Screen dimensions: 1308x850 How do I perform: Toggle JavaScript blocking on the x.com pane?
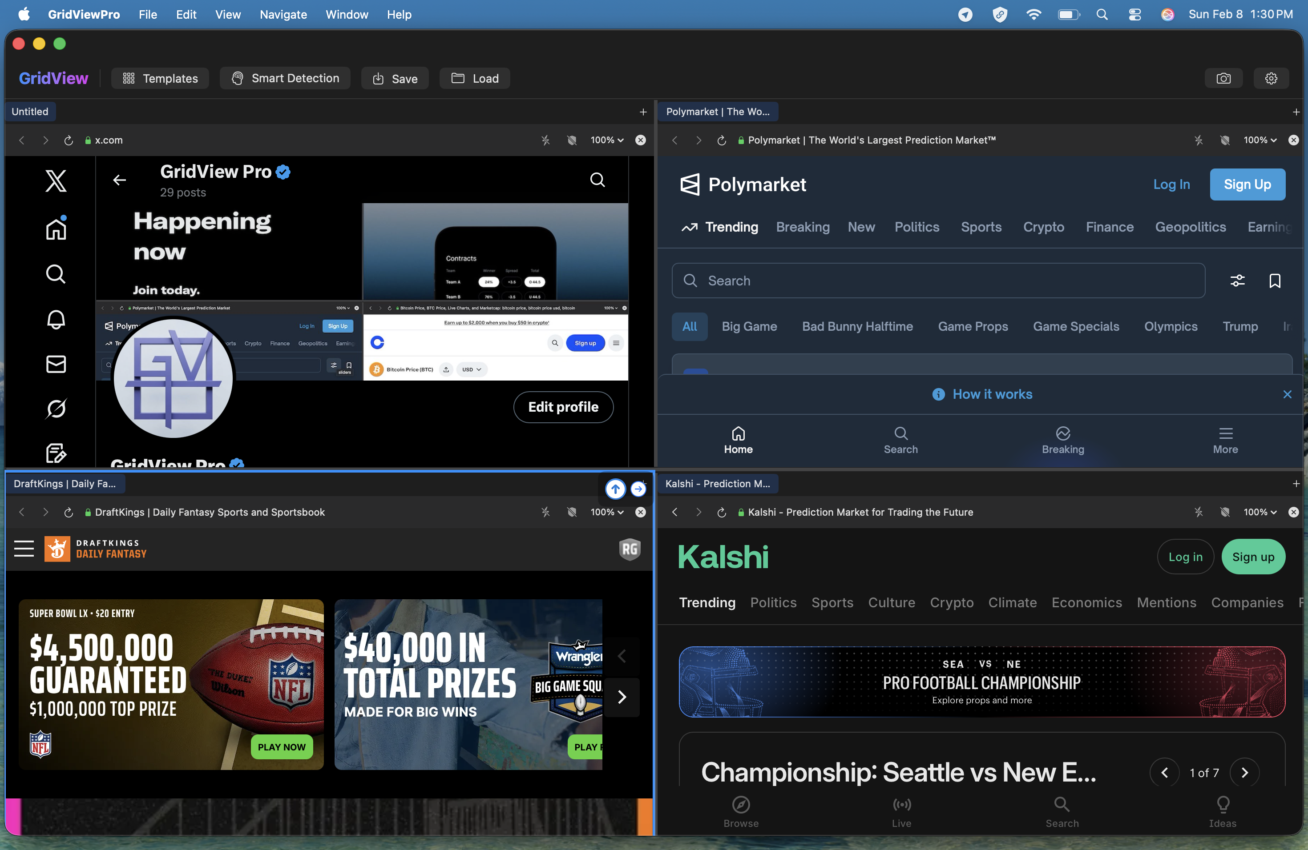545,140
